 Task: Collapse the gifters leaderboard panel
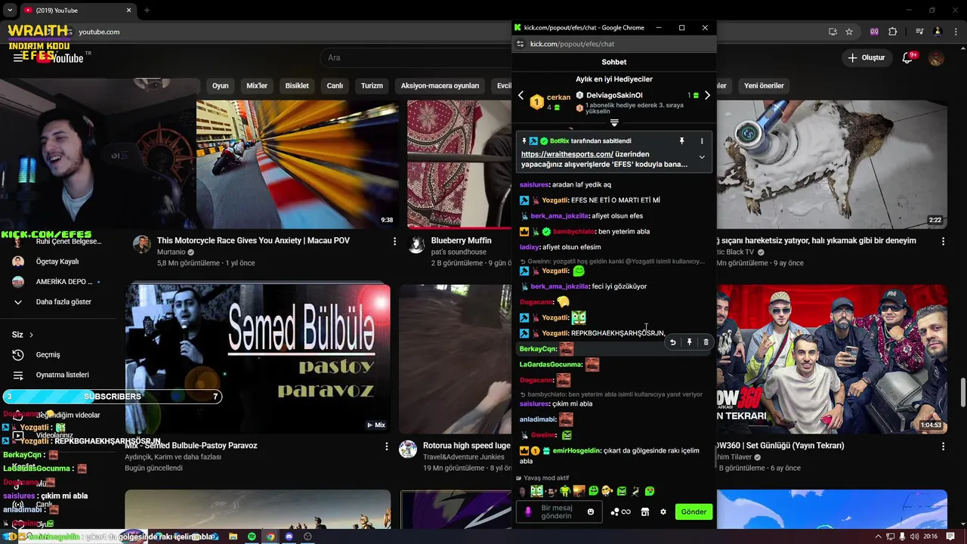point(614,122)
